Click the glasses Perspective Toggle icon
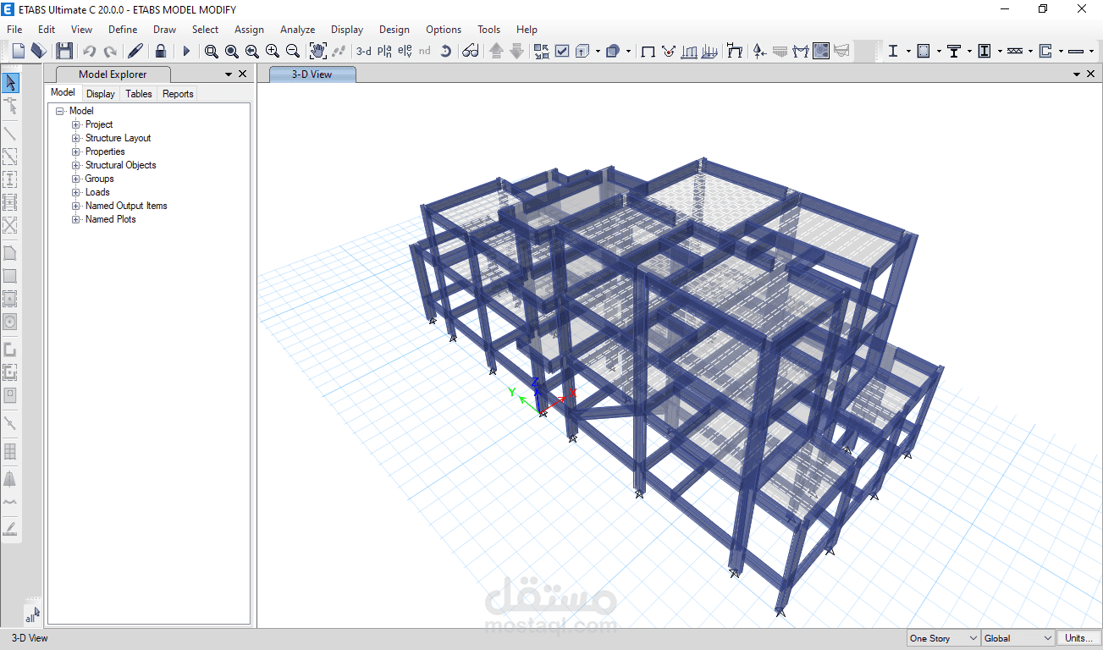The height and width of the screenshot is (650, 1103). (x=471, y=51)
